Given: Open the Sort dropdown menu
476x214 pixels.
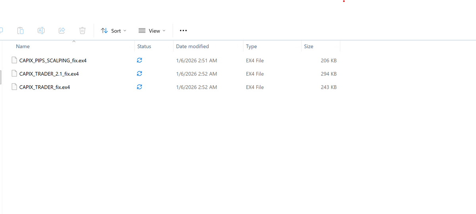Looking at the screenshot, I should point(113,31).
